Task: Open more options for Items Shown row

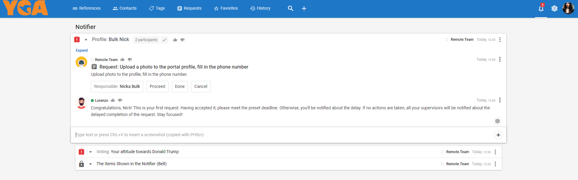Action: 495,164
